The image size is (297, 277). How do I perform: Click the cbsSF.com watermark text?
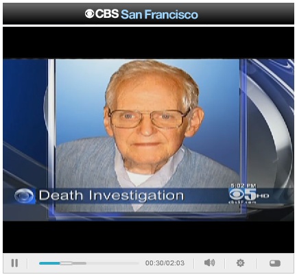coord(243,202)
